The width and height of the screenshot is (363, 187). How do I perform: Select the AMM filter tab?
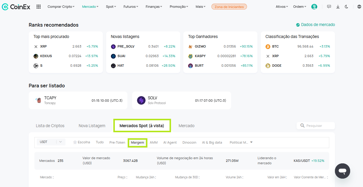pyautogui.click(x=154, y=142)
